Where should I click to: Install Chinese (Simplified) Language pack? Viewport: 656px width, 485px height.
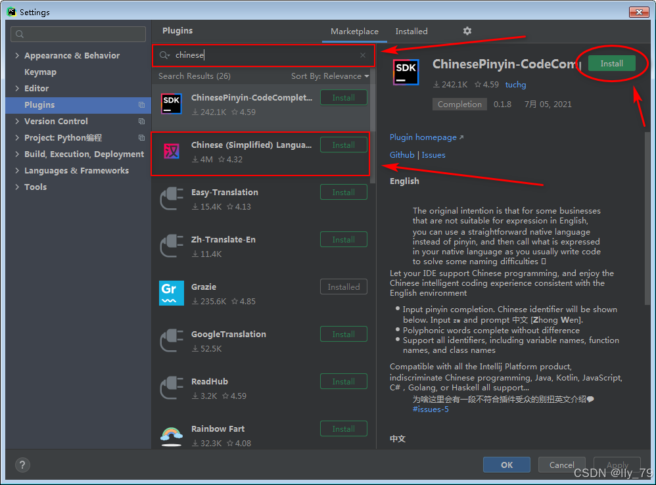point(344,145)
